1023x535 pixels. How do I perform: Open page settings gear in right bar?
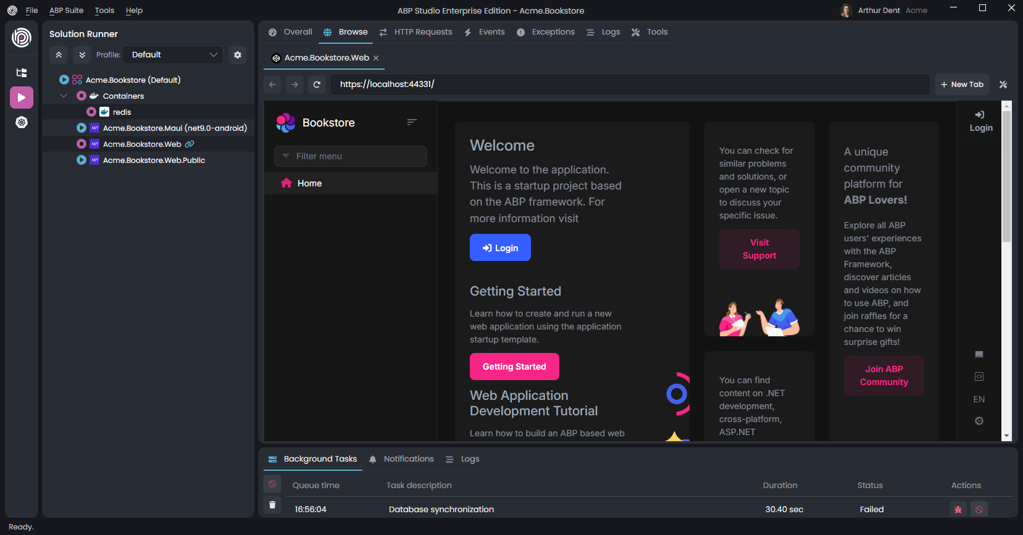pyautogui.click(x=979, y=421)
